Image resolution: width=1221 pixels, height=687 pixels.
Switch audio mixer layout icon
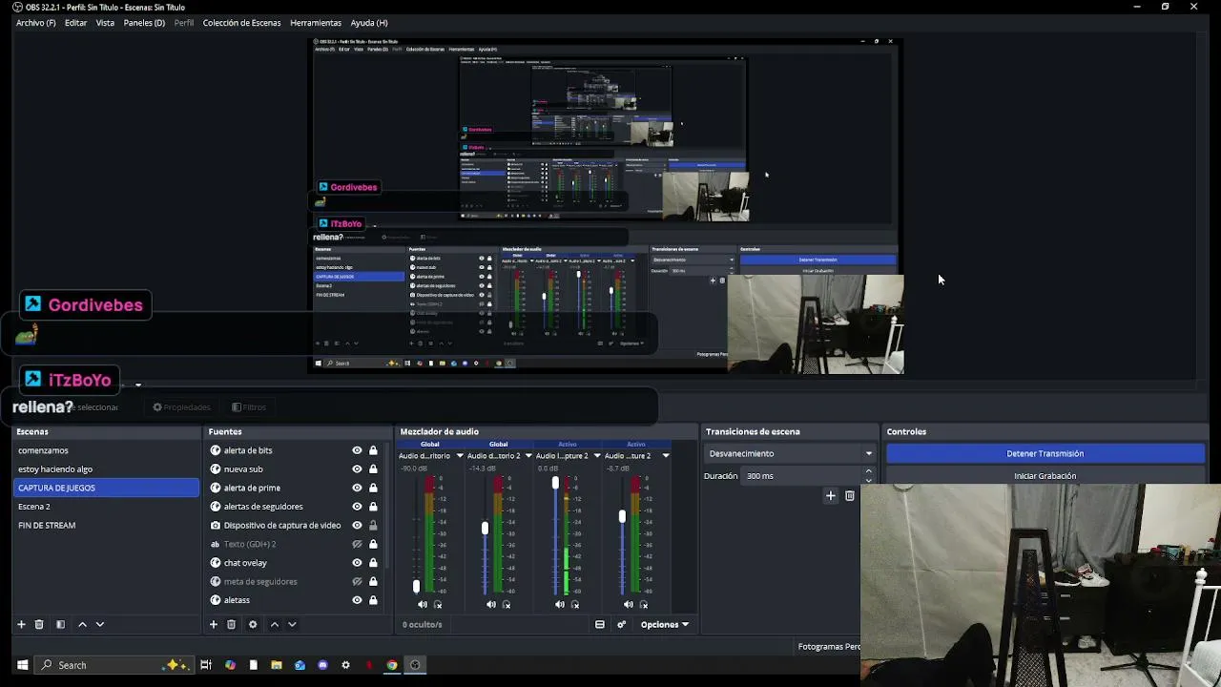(x=600, y=624)
